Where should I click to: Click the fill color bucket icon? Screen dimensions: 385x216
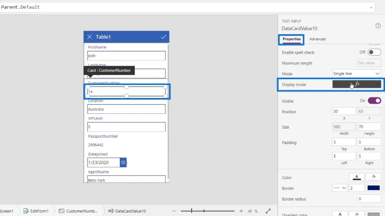point(373,177)
